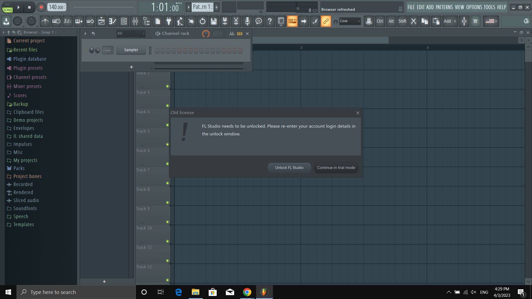Open the TOOLS menu
532x299 pixels.
pyautogui.click(x=489, y=7)
